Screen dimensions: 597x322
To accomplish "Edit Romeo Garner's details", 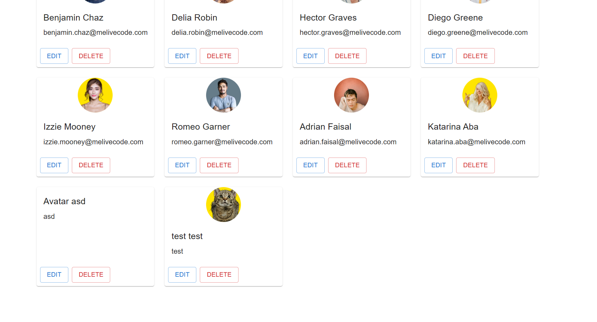I will click(x=182, y=165).
